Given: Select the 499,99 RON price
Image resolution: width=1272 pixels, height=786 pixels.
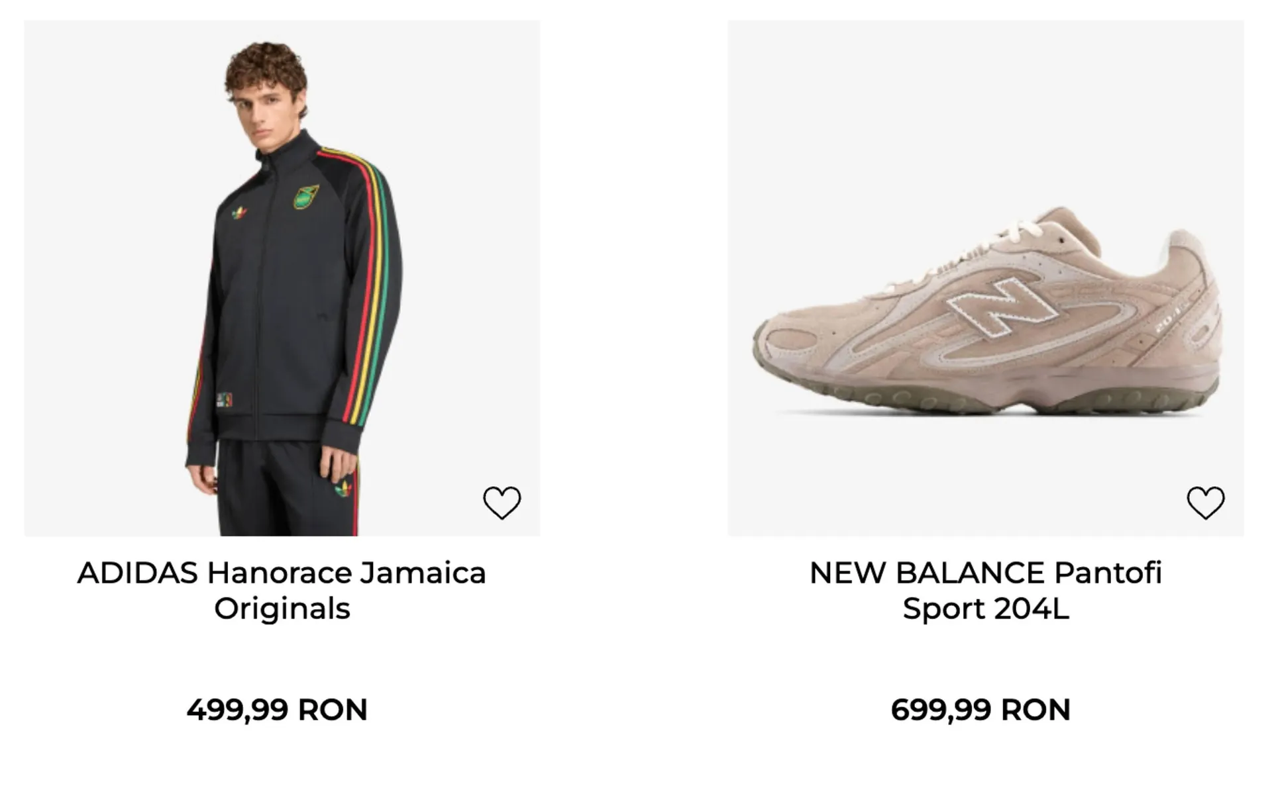Looking at the screenshot, I should (277, 710).
